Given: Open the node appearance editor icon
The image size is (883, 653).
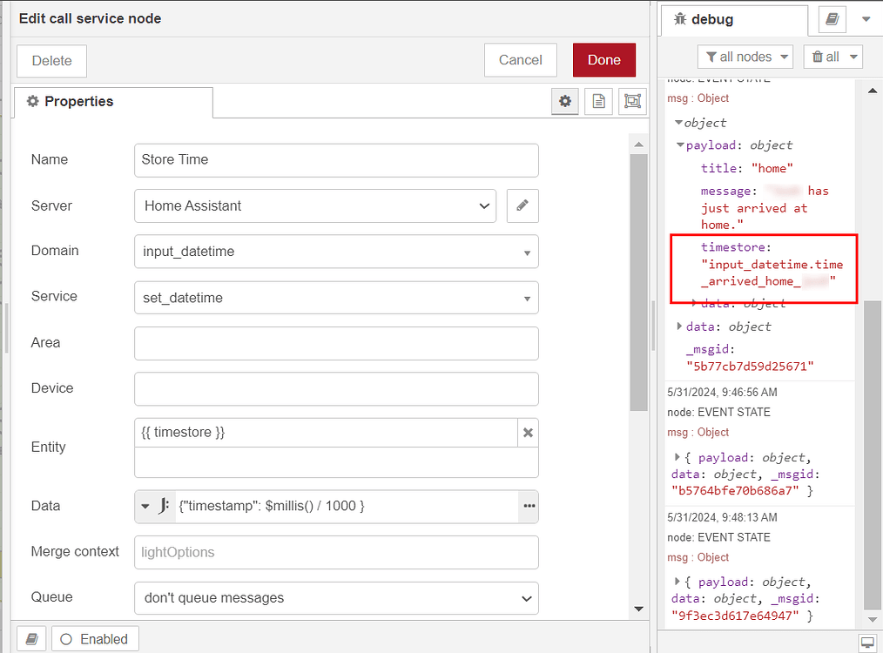Looking at the screenshot, I should pos(632,101).
